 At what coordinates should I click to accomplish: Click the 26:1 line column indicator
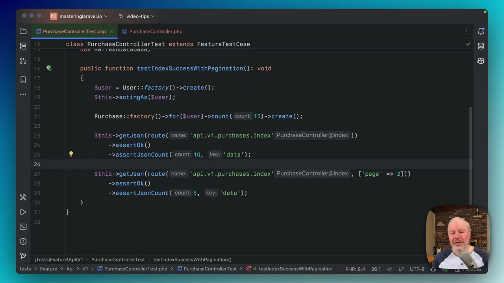[376, 269]
